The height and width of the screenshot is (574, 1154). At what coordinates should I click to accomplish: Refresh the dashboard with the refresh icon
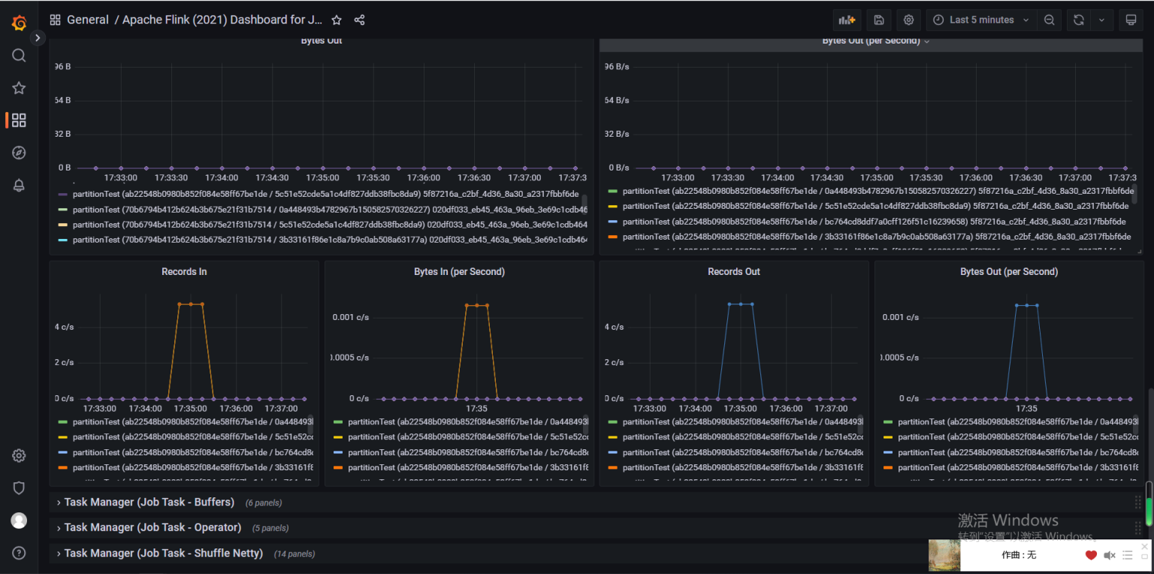coord(1079,20)
